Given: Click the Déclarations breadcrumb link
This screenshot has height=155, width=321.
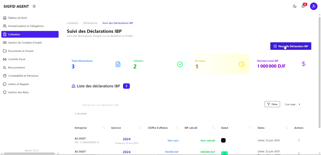Looking at the screenshot, I should coord(90,23).
